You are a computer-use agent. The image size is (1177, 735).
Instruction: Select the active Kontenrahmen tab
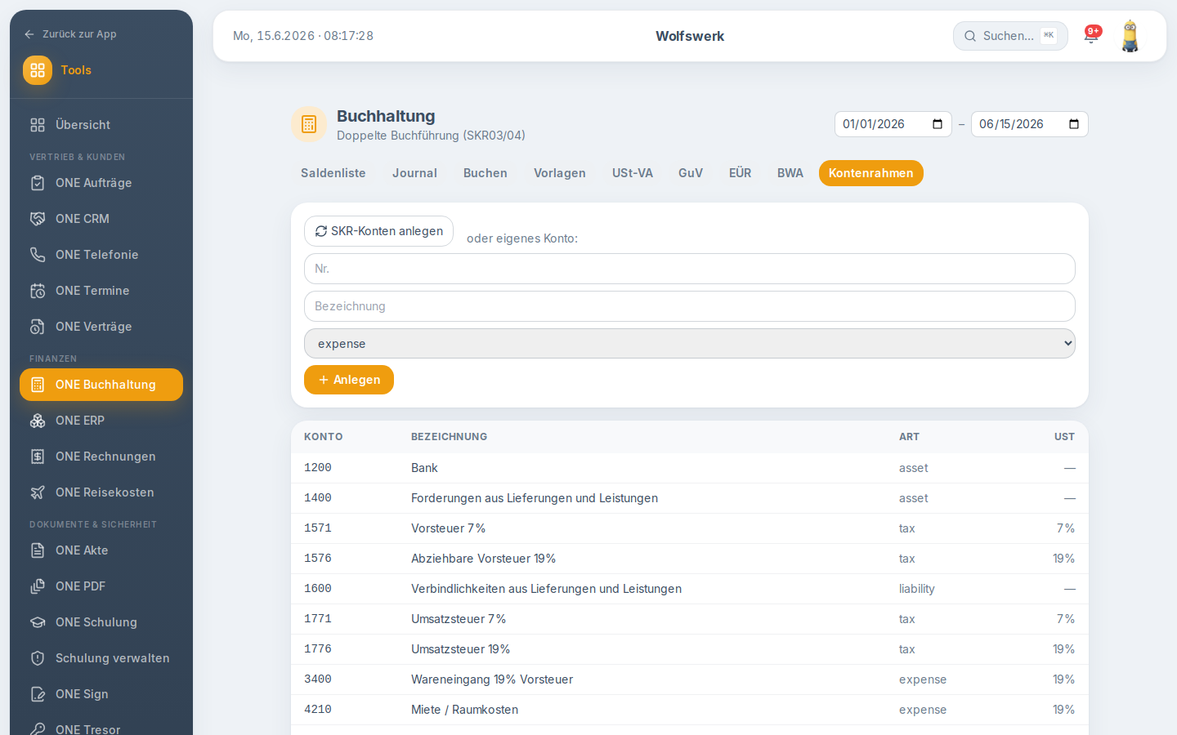[871, 173]
